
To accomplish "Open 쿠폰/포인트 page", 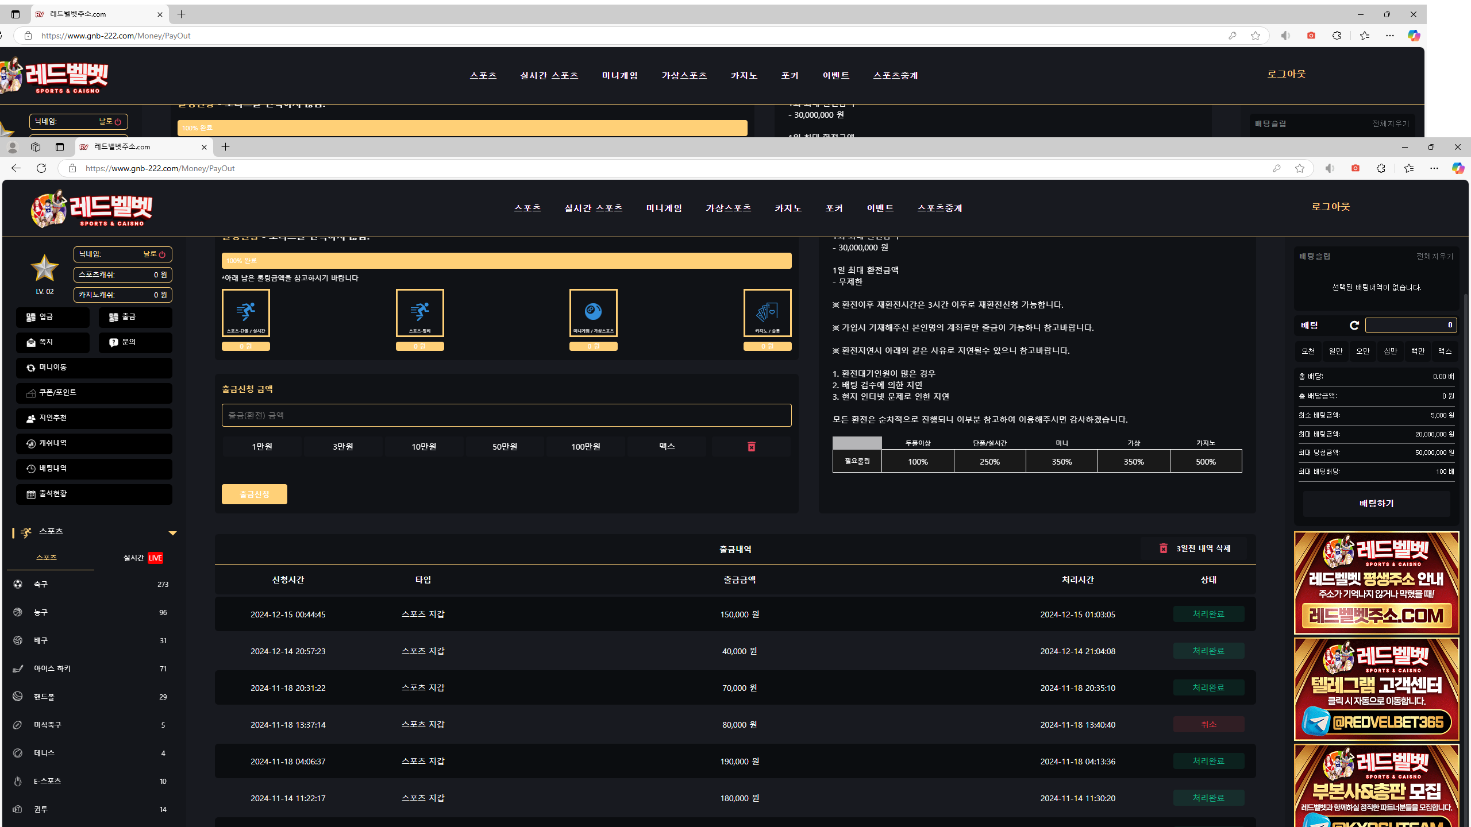I will click(x=94, y=393).
